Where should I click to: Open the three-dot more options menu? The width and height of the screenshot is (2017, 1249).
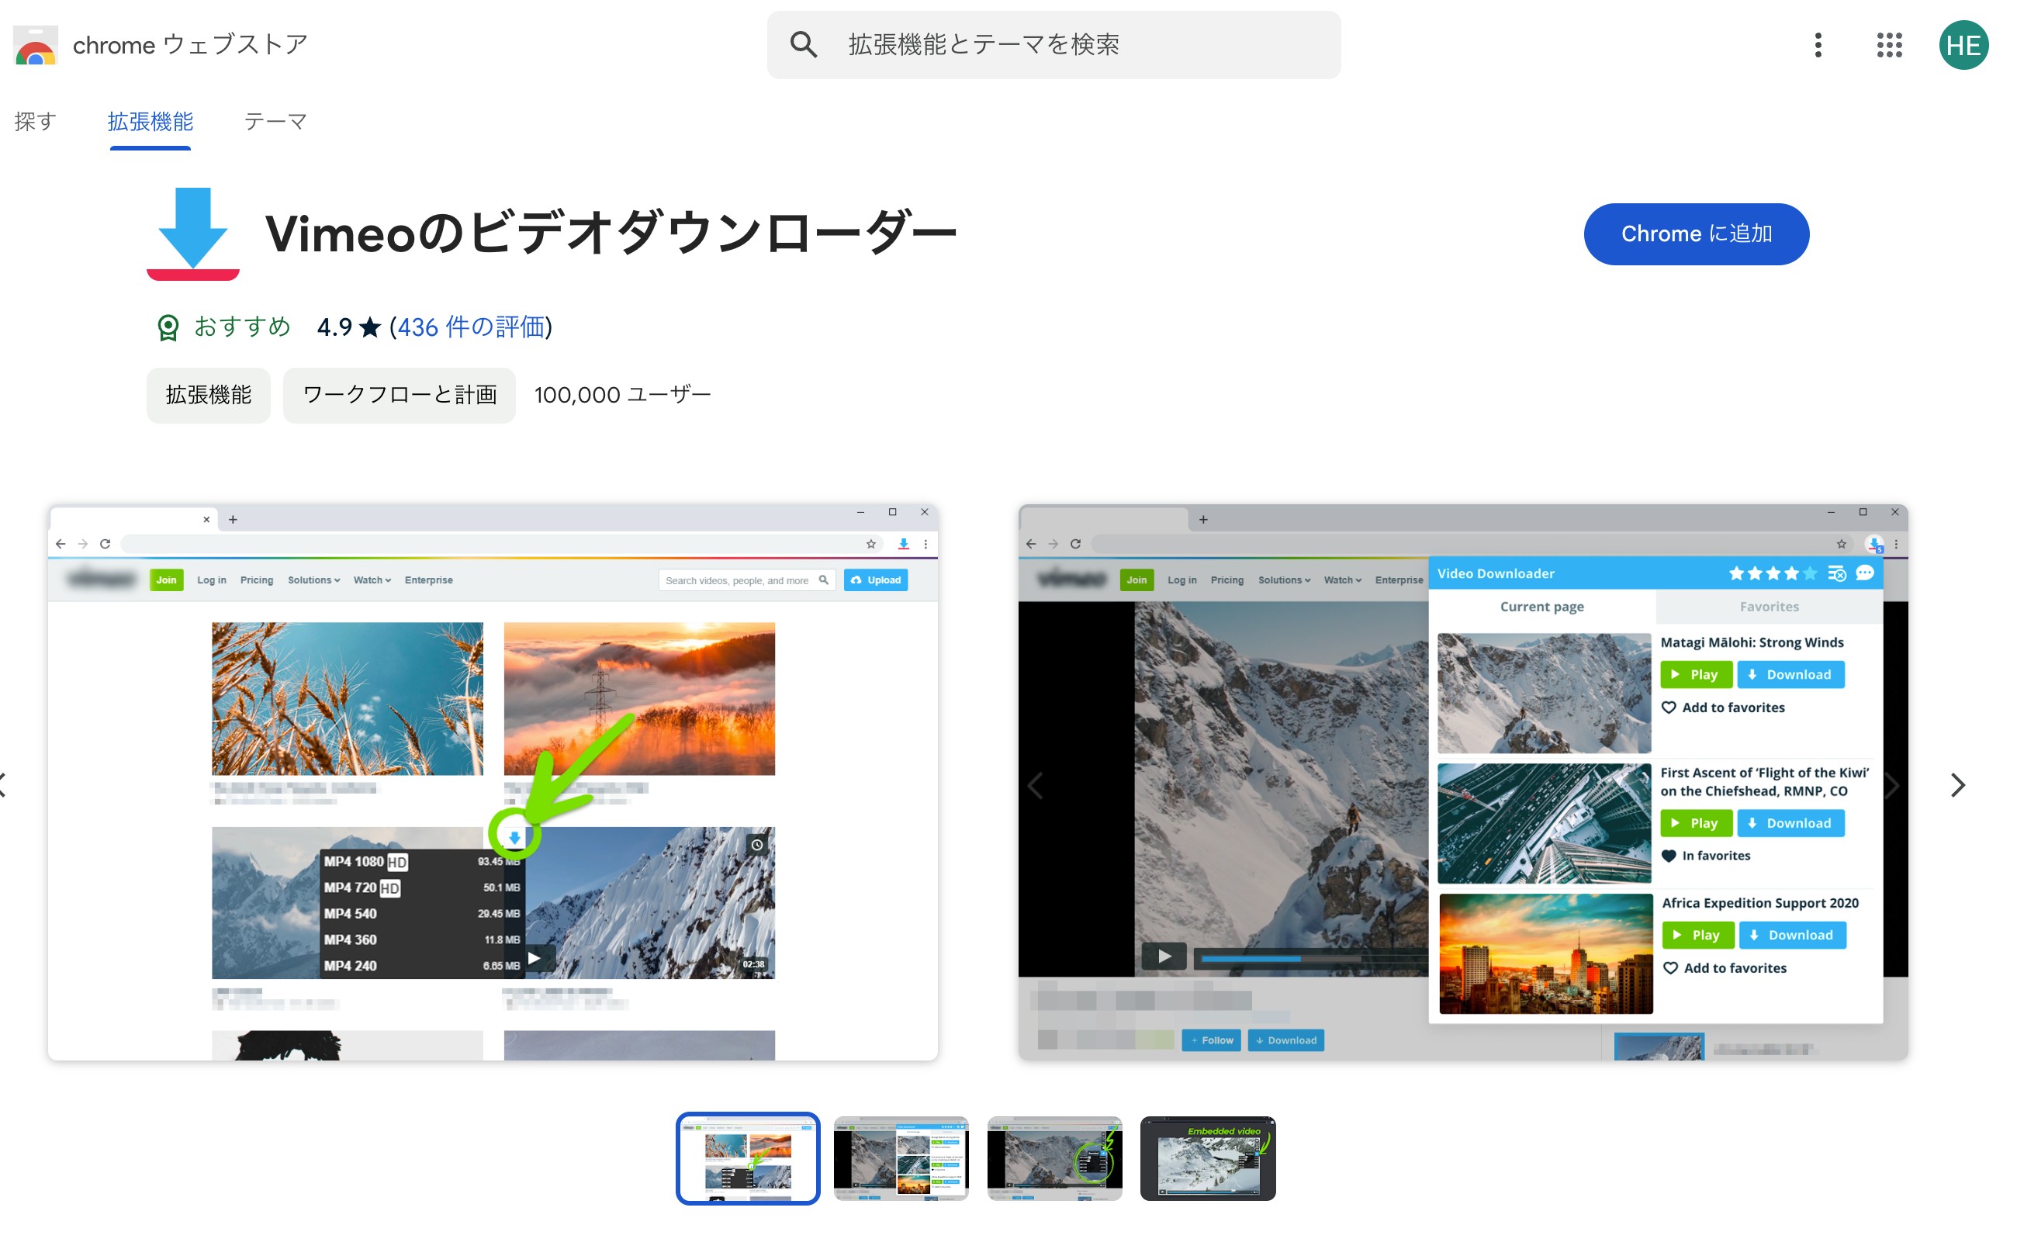[x=1817, y=45]
